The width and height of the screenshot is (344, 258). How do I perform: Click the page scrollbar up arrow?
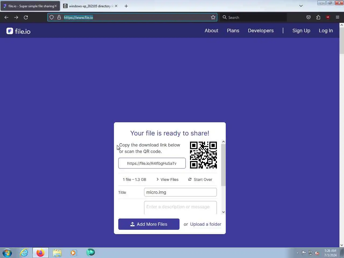click(x=342, y=25)
